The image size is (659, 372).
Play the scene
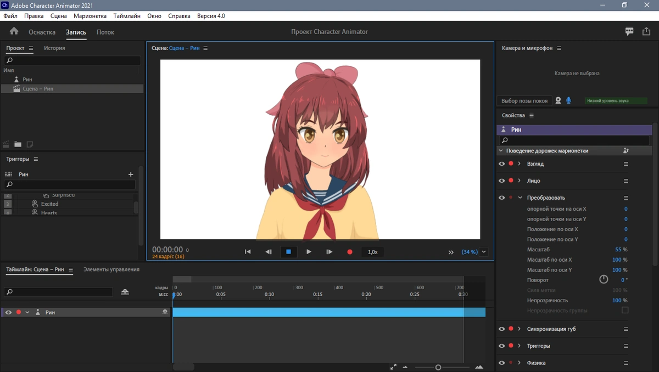pos(309,252)
